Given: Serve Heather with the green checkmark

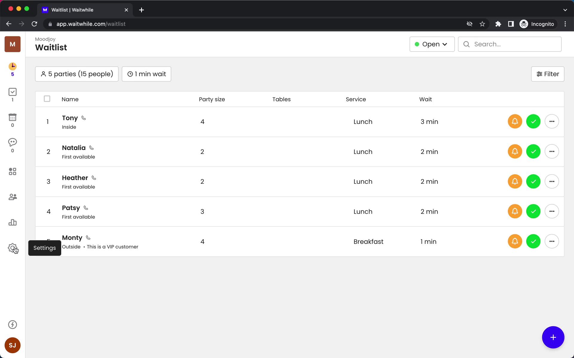Looking at the screenshot, I should pos(533,181).
